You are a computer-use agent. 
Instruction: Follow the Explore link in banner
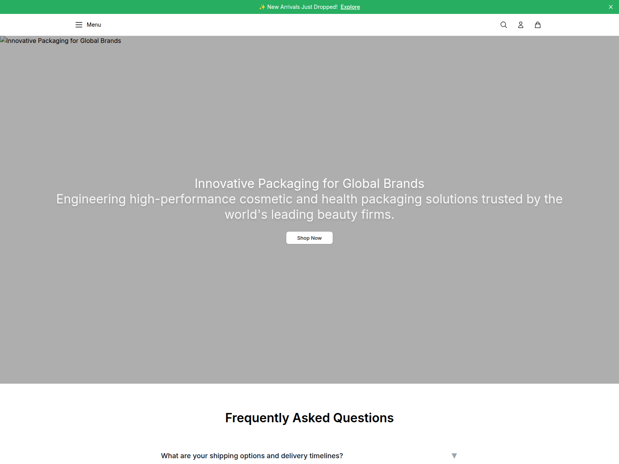(350, 7)
